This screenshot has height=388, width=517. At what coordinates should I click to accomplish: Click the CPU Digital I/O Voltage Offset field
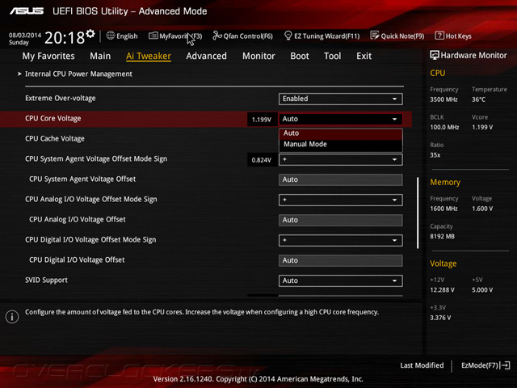tap(341, 260)
